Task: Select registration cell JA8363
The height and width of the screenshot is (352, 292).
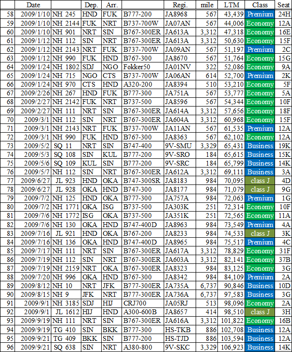Action: click(x=180, y=137)
